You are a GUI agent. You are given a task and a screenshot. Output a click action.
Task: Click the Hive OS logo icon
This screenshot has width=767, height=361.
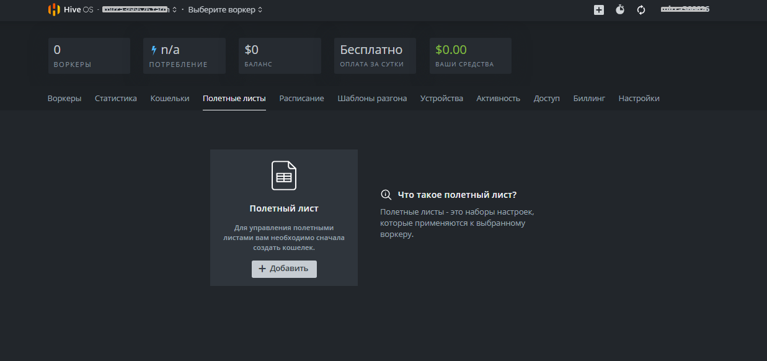pos(54,9)
